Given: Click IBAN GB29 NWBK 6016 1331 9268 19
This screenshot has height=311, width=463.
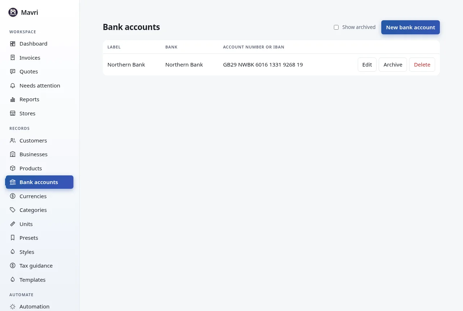Looking at the screenshot, I should click(263, 65).
